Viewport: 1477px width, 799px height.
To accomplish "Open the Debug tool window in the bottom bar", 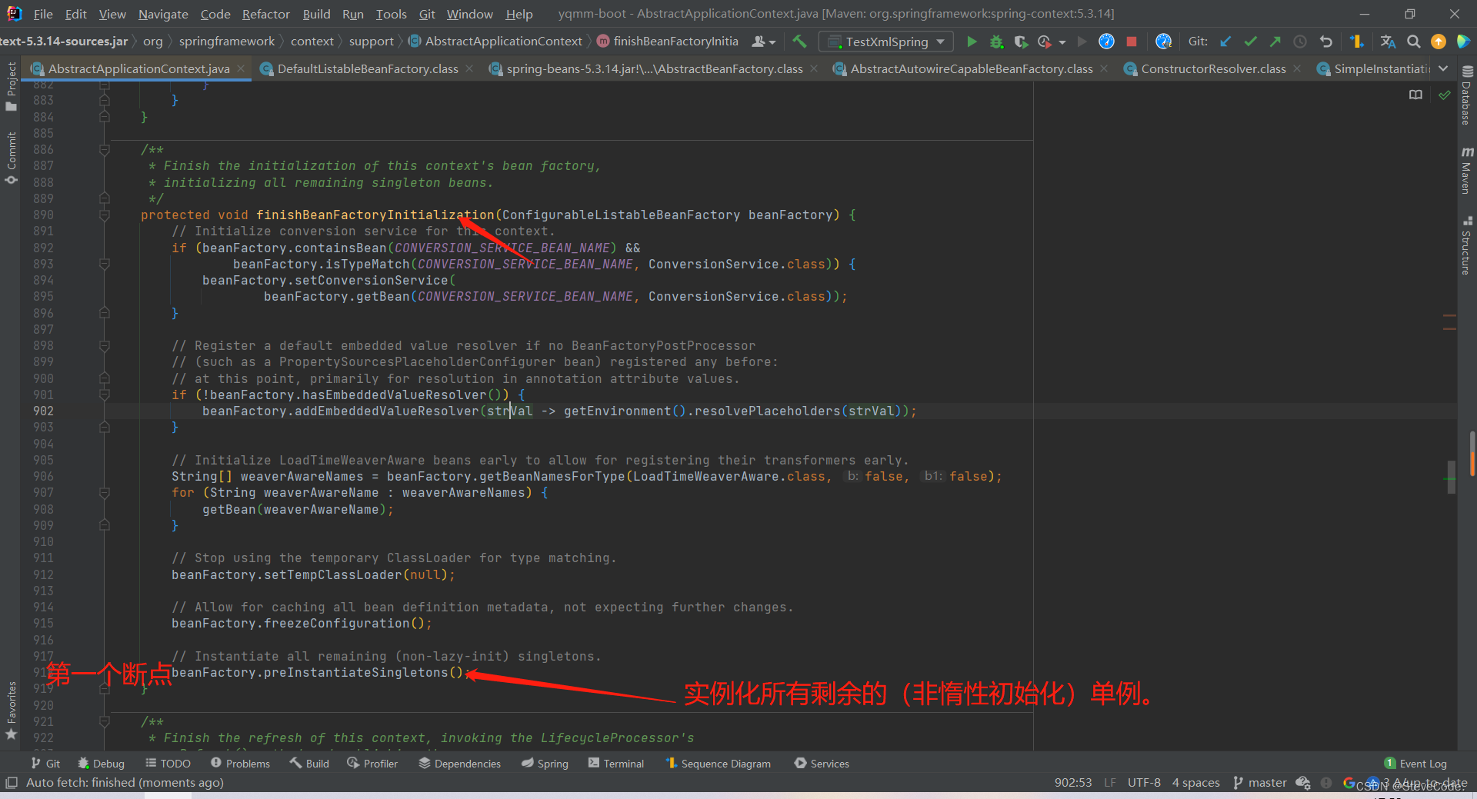I will tap(101, 764).
